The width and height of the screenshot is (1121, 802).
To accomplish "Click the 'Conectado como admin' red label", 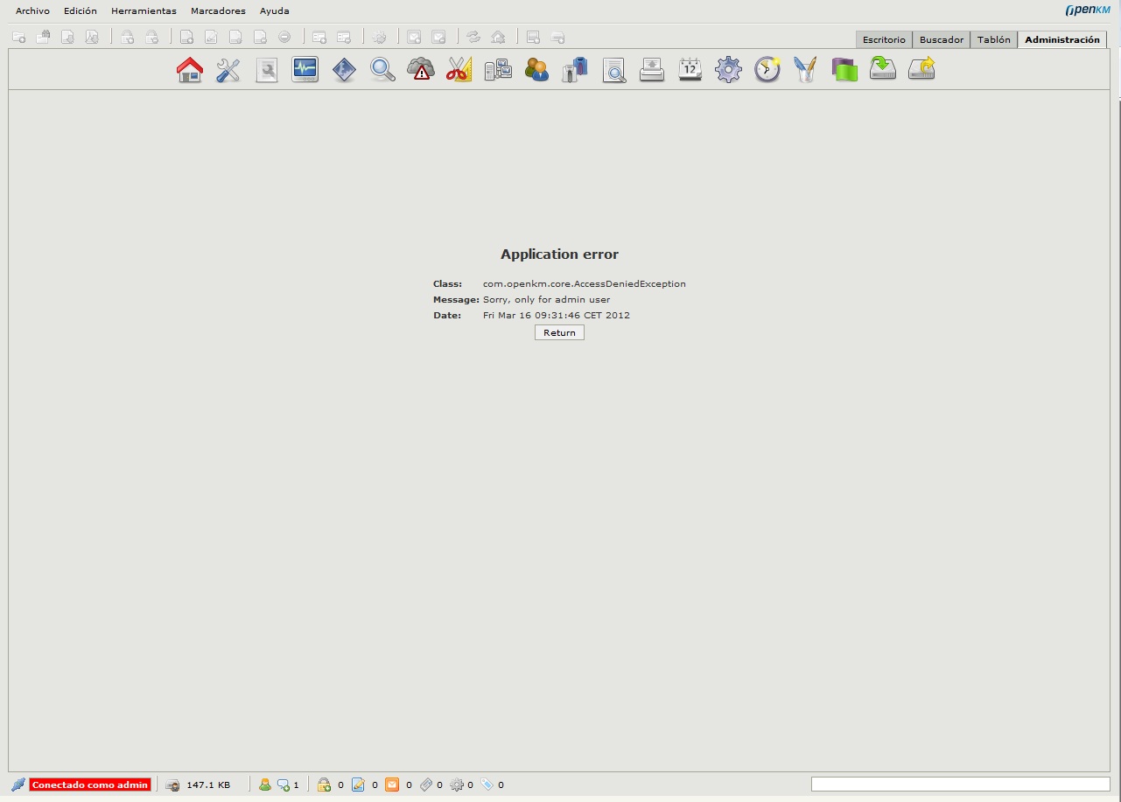I will (x=90, y=785).
